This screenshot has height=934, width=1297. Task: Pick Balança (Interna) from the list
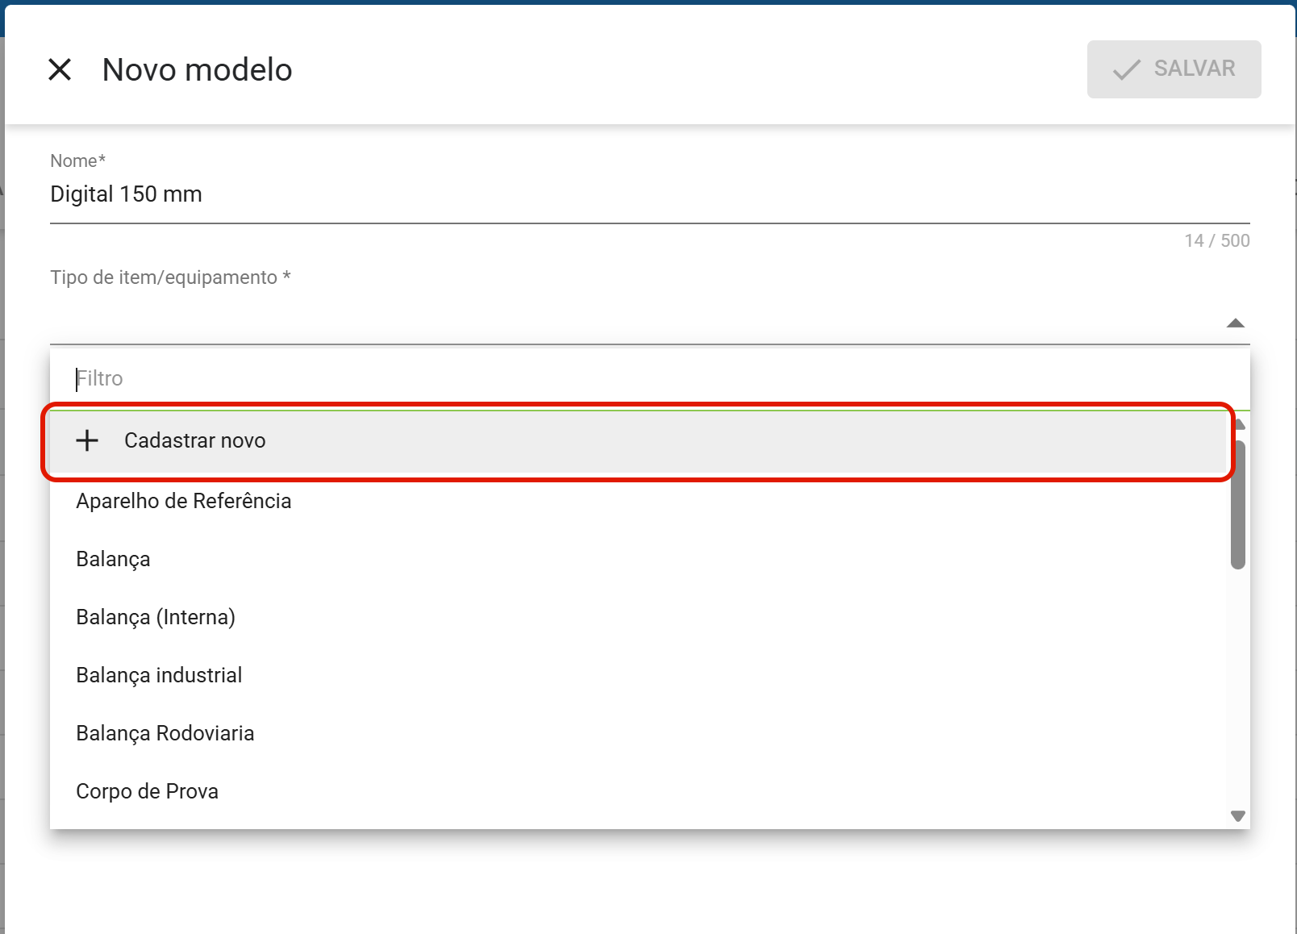[x=637, y=617]
